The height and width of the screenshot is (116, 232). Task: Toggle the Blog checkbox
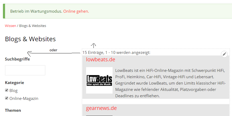coord(7,90)
